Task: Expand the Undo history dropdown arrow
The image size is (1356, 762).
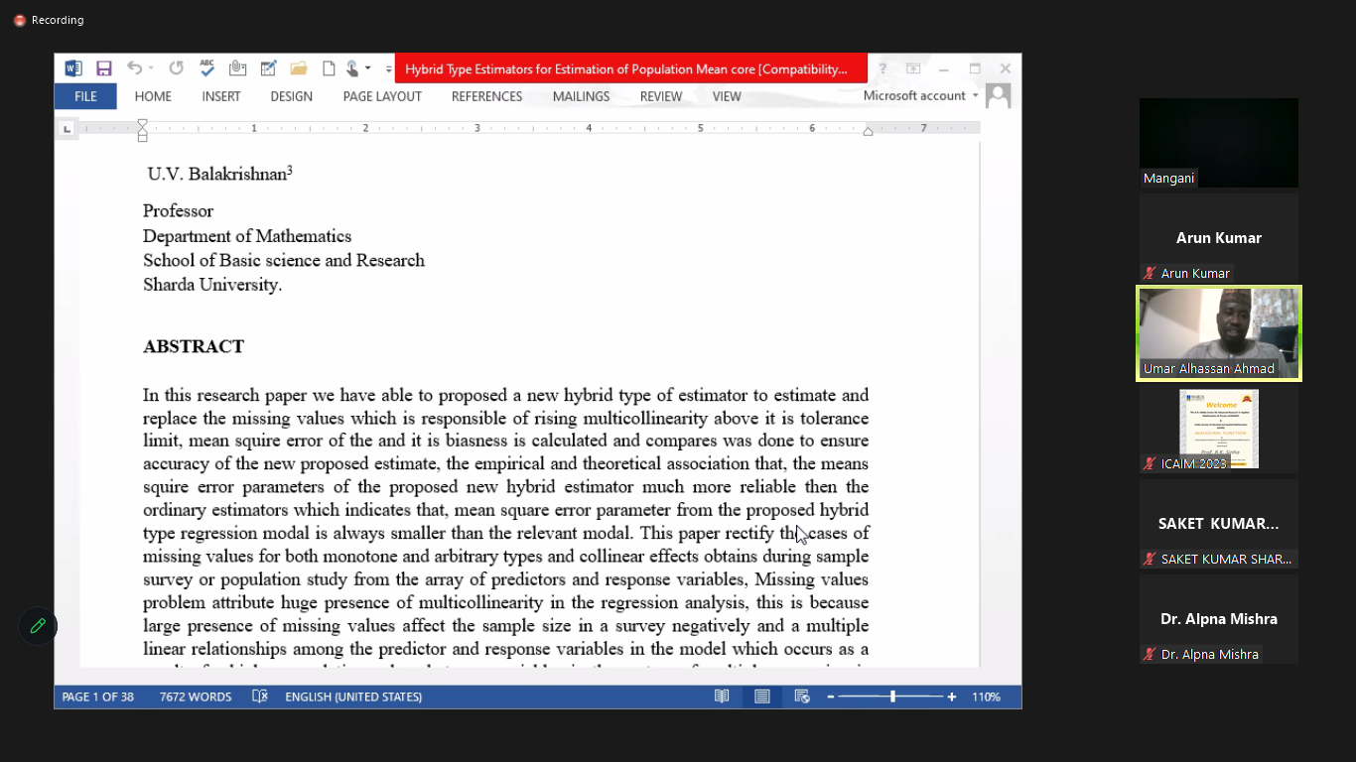Action: click(x=151, y=68)
